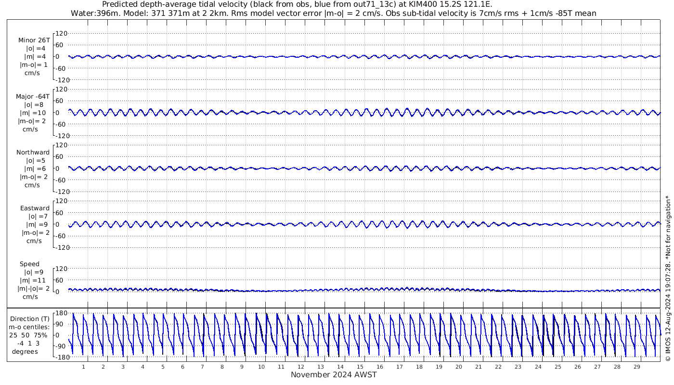
Task: Click day '1' on the date axis
Action: tap(83, 367)
